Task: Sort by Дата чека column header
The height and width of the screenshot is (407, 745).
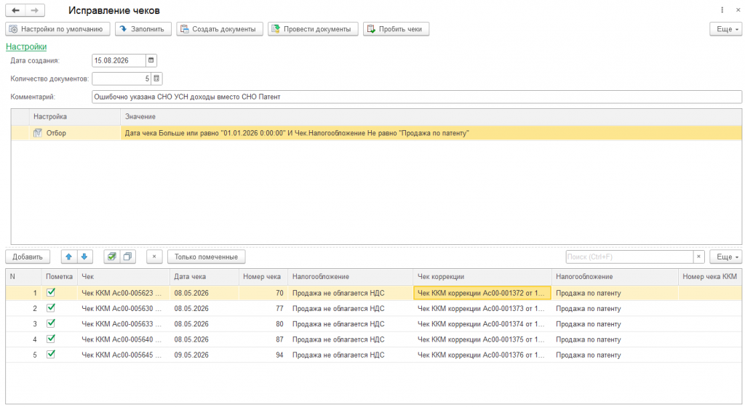Action: (x=204, y=277)
